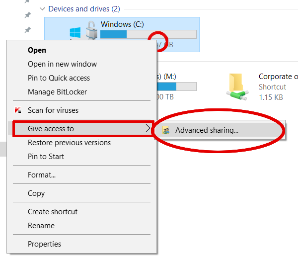Choose Open from the context menu
Image resolution: width=298 pixels, height=261 pixels.
(x=37, y=50)
